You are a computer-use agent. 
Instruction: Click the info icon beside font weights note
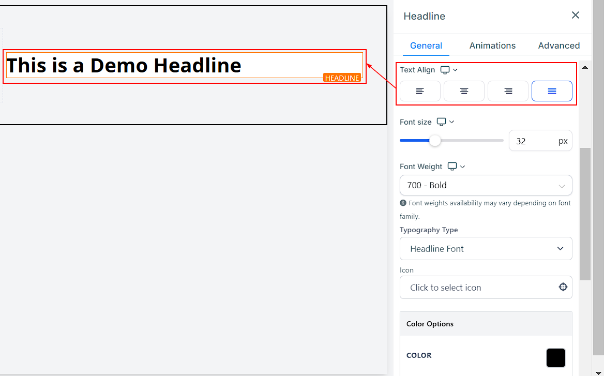click(403, 203)
